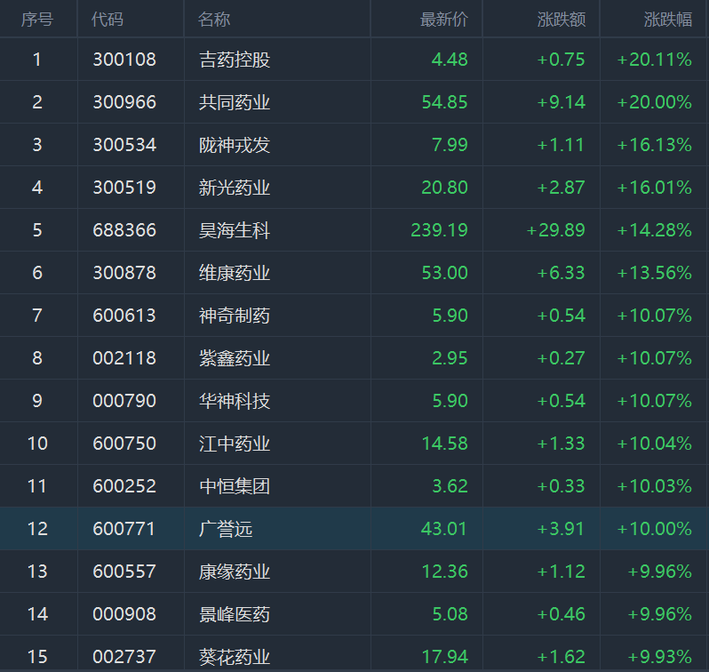Click the 5.08 latest price
This screenshot has height=672, width=709.
click(450, 614)
